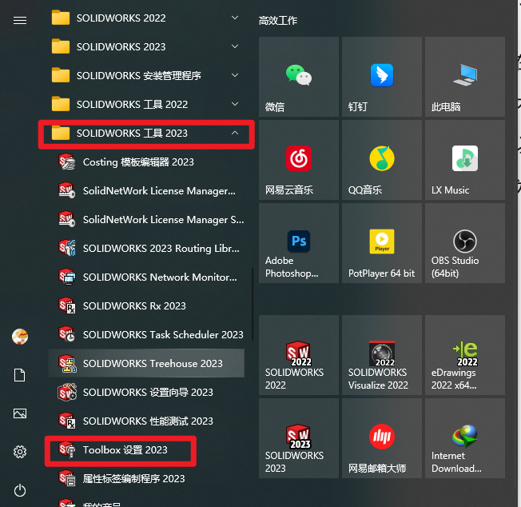Launch the LX Music tile
Image resolution: width=521 pixels, height=507 pixels.
tap(465, 160)
